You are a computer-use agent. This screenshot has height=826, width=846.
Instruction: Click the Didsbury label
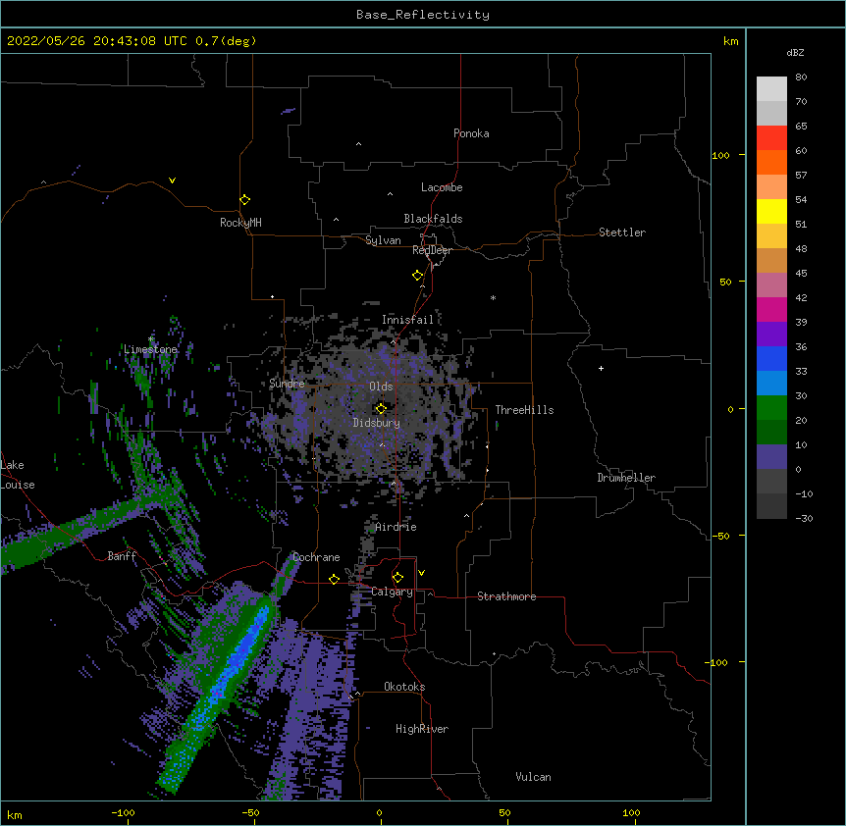[377, 423]
